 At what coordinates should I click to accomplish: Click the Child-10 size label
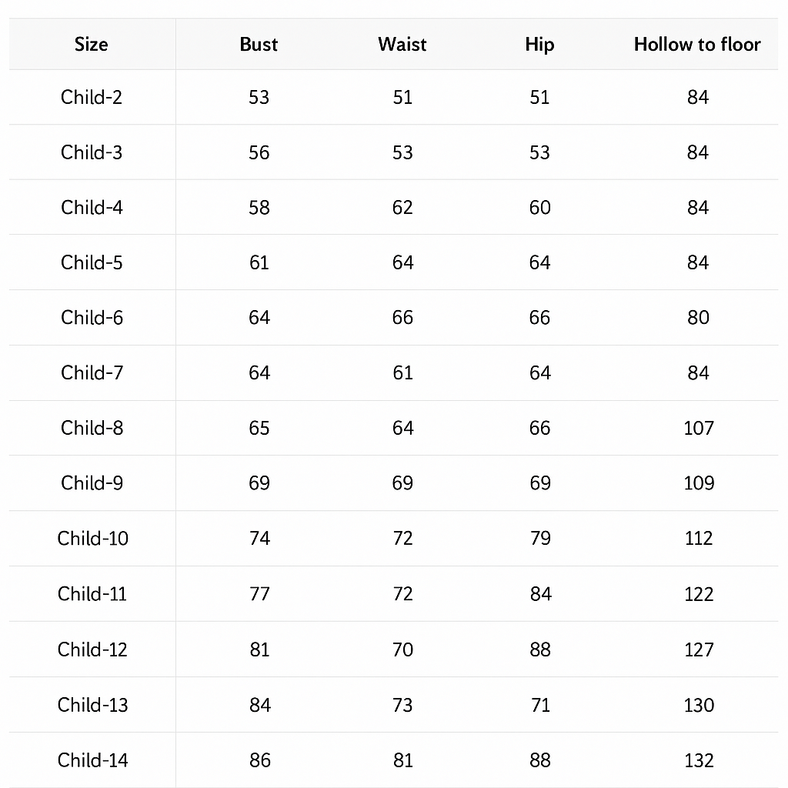coord(93,538)
